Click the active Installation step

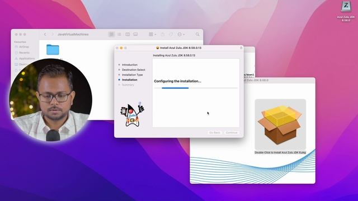click(x=129, y=80)
